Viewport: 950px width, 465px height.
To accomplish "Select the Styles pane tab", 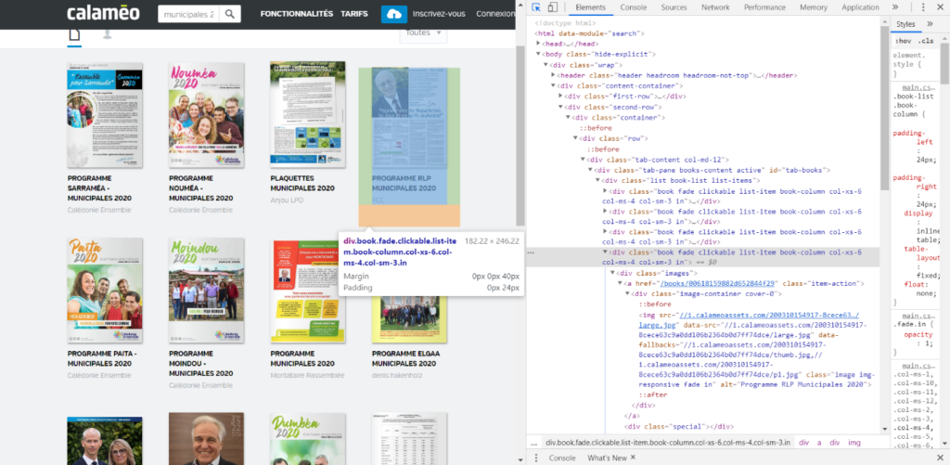I will [905, 23].
